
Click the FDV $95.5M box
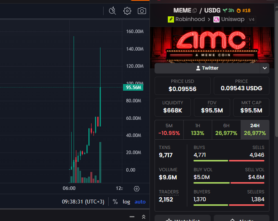pos(212,107)
